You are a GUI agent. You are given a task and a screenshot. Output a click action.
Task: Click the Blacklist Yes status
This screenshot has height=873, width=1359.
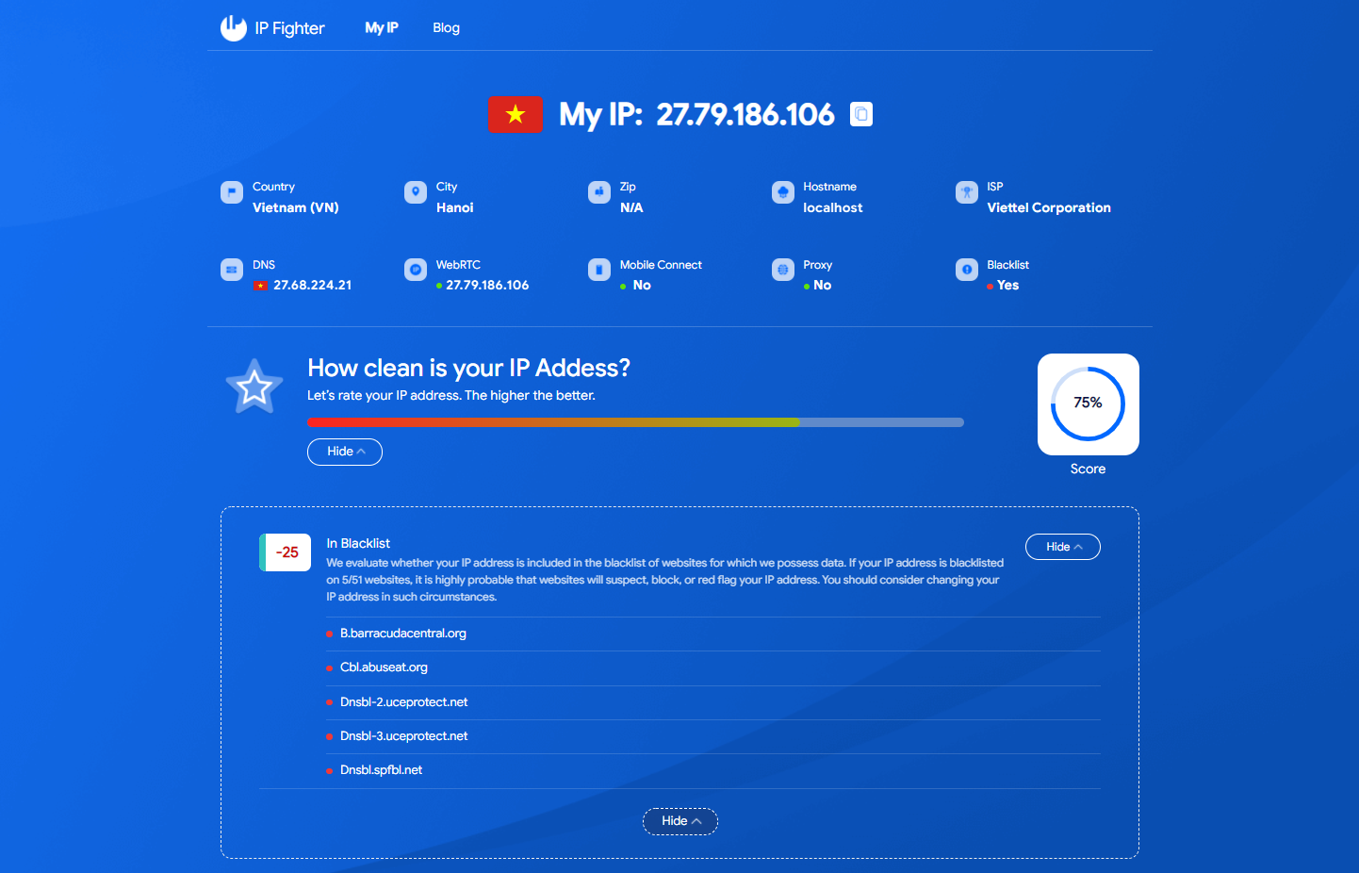pyautogui.click(x=1008, y=286)
